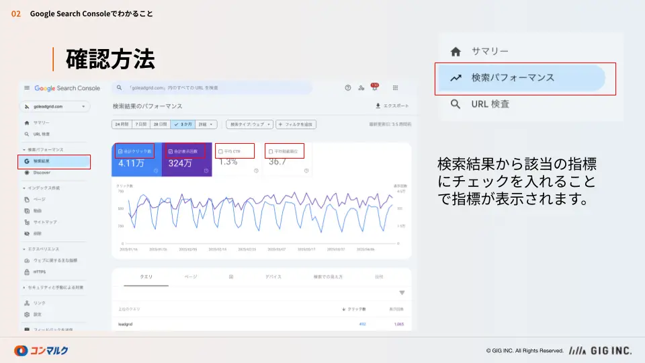Click the export download icon

click(378, 106)
